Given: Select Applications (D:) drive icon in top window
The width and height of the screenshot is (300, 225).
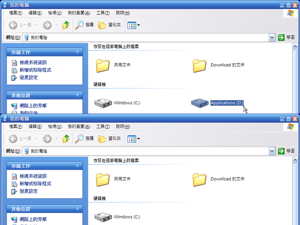Looking at the screenshot, I should click(199, 103).
